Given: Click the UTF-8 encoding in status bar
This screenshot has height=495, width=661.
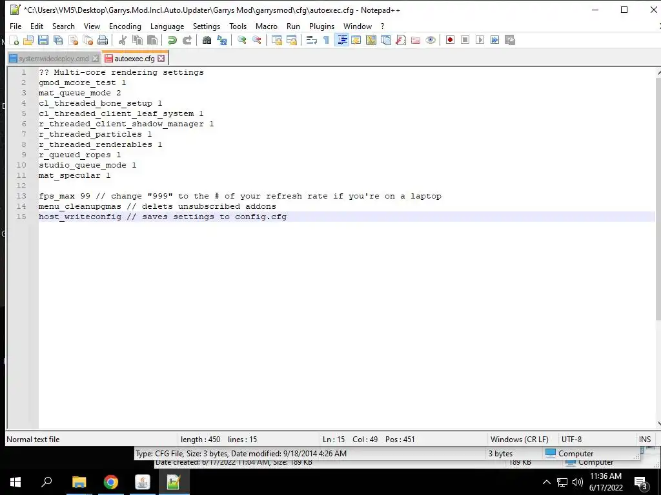Looking at the screenshot, I should pyautogui.click(x=572, y=440).
